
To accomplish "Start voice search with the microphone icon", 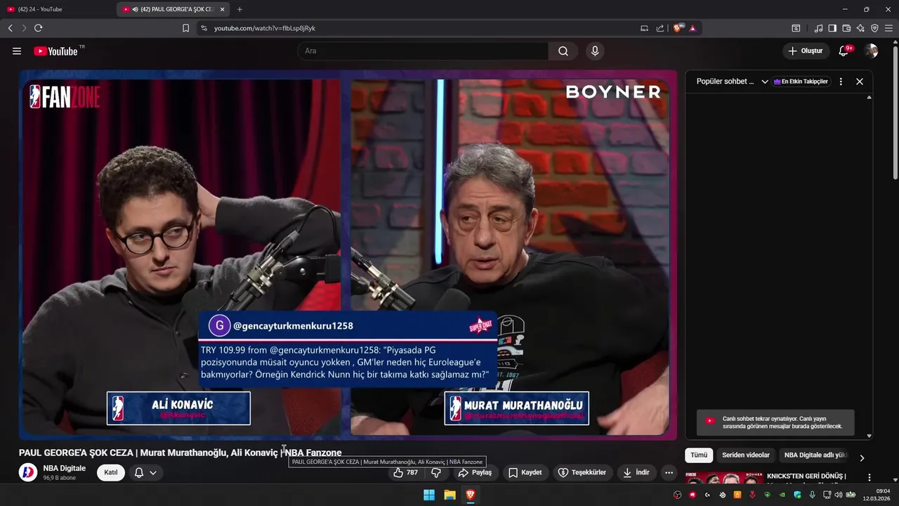I will click(x=595, y=51).
